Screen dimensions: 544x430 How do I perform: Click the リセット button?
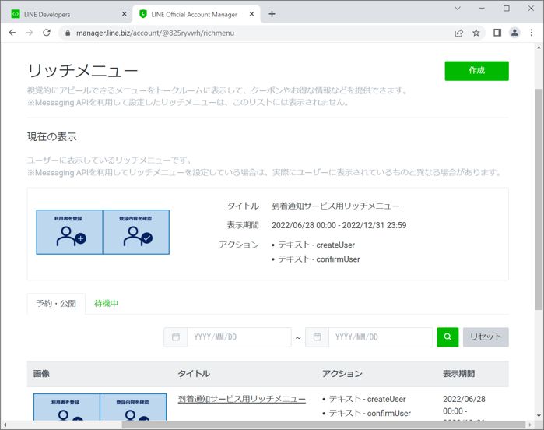click(x=486, y=337)
